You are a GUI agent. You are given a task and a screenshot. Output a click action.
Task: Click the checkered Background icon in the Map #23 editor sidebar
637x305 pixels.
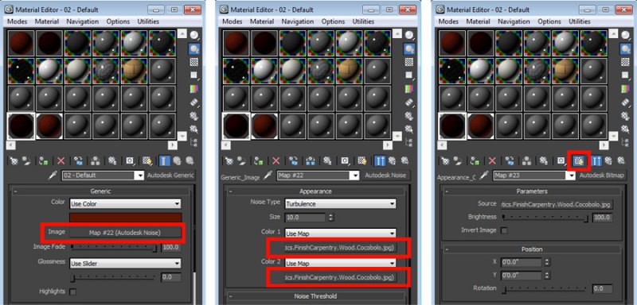pos(625,62)
